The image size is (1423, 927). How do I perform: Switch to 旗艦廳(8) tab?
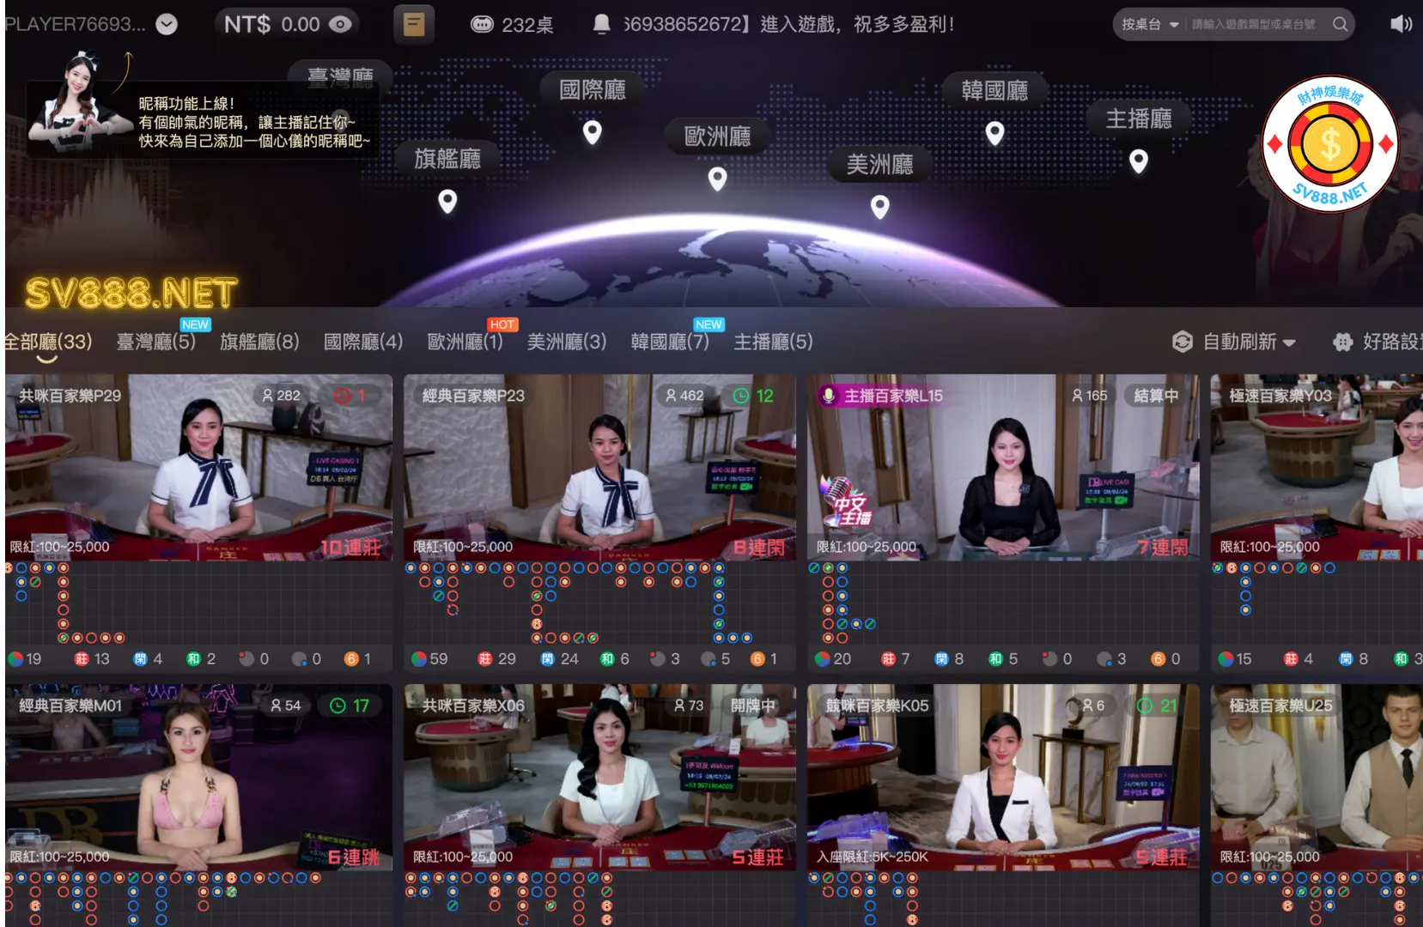[259, 342]
